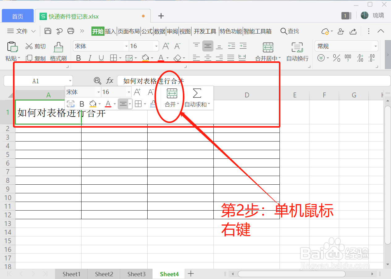The width and height of the screenshot is (391, 279).
Task: Click the fx insert function icon
Action: coord(110,81)
